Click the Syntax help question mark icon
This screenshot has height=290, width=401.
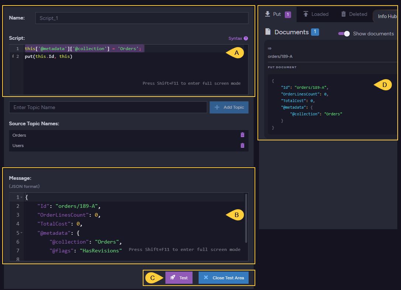tap(246, 38)
